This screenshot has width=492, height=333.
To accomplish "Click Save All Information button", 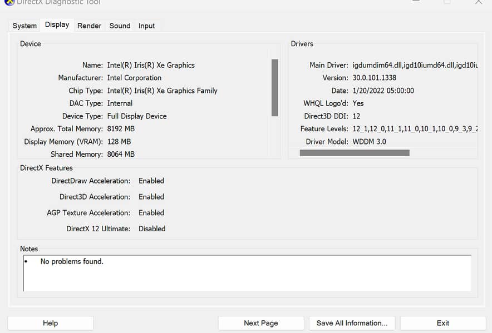I will coord(352,323).
